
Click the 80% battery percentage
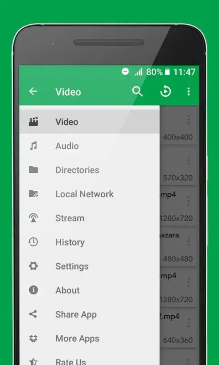pos(154,72)
